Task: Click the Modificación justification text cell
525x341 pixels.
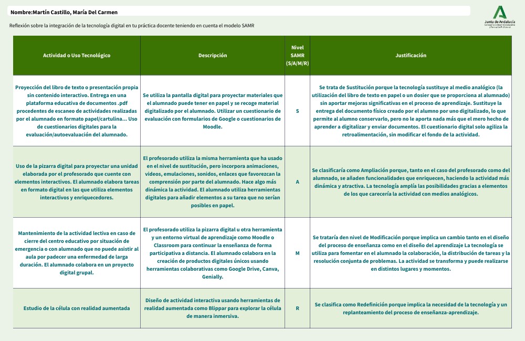Action: pos(411,253)
